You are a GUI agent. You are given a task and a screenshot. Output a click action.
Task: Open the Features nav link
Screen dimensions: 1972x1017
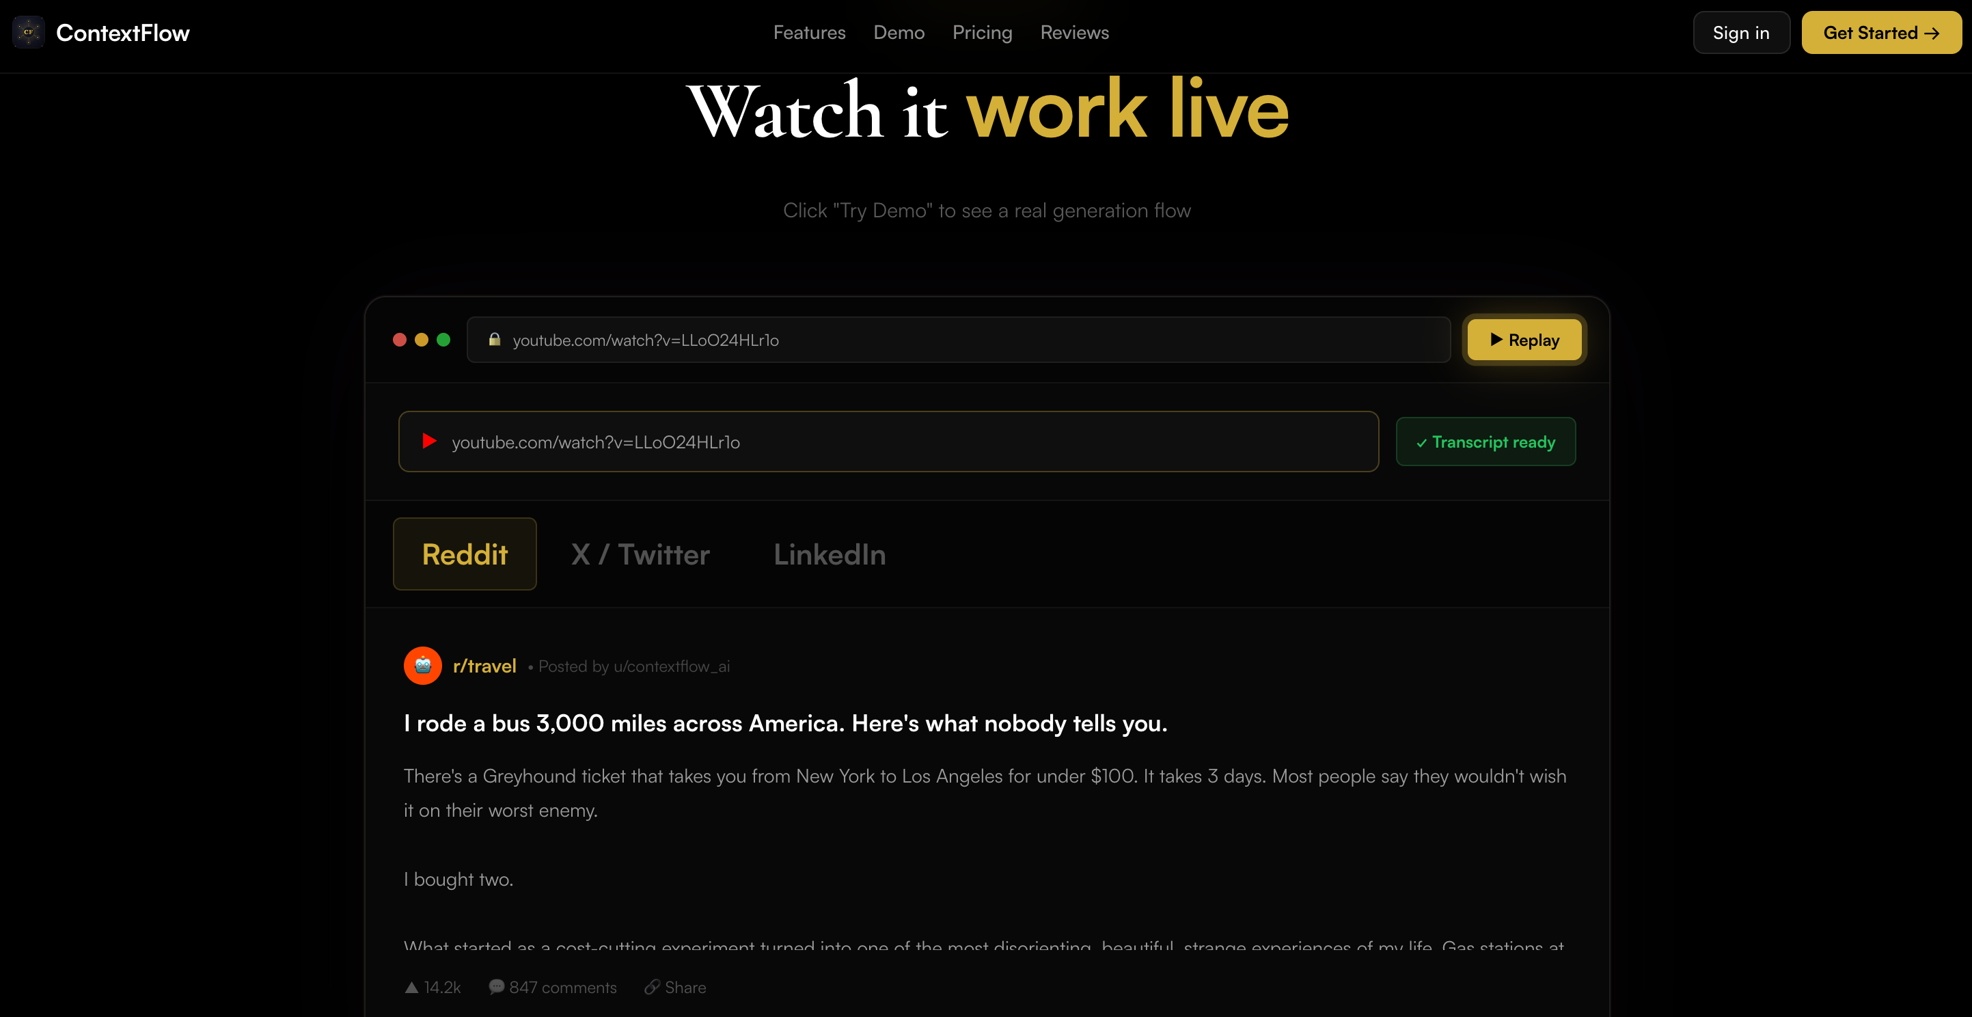pyautogui.click(x=809, y=32)
